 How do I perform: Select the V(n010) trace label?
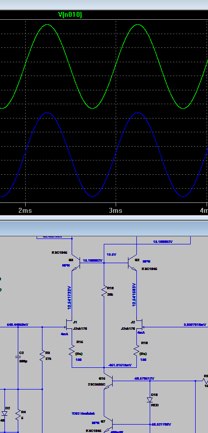[70, 15]
